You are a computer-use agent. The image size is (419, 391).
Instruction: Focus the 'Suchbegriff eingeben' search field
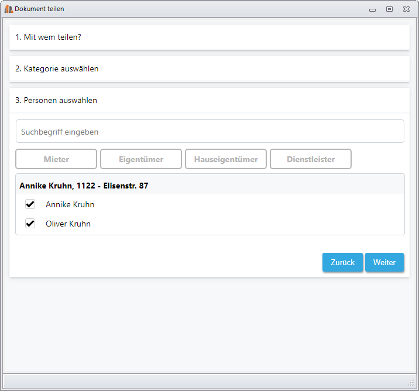pyautogui.click(x=209, y=131)
